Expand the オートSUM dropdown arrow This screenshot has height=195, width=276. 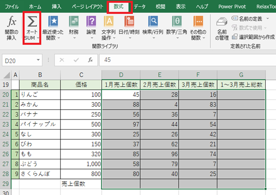tap(38, 38)
